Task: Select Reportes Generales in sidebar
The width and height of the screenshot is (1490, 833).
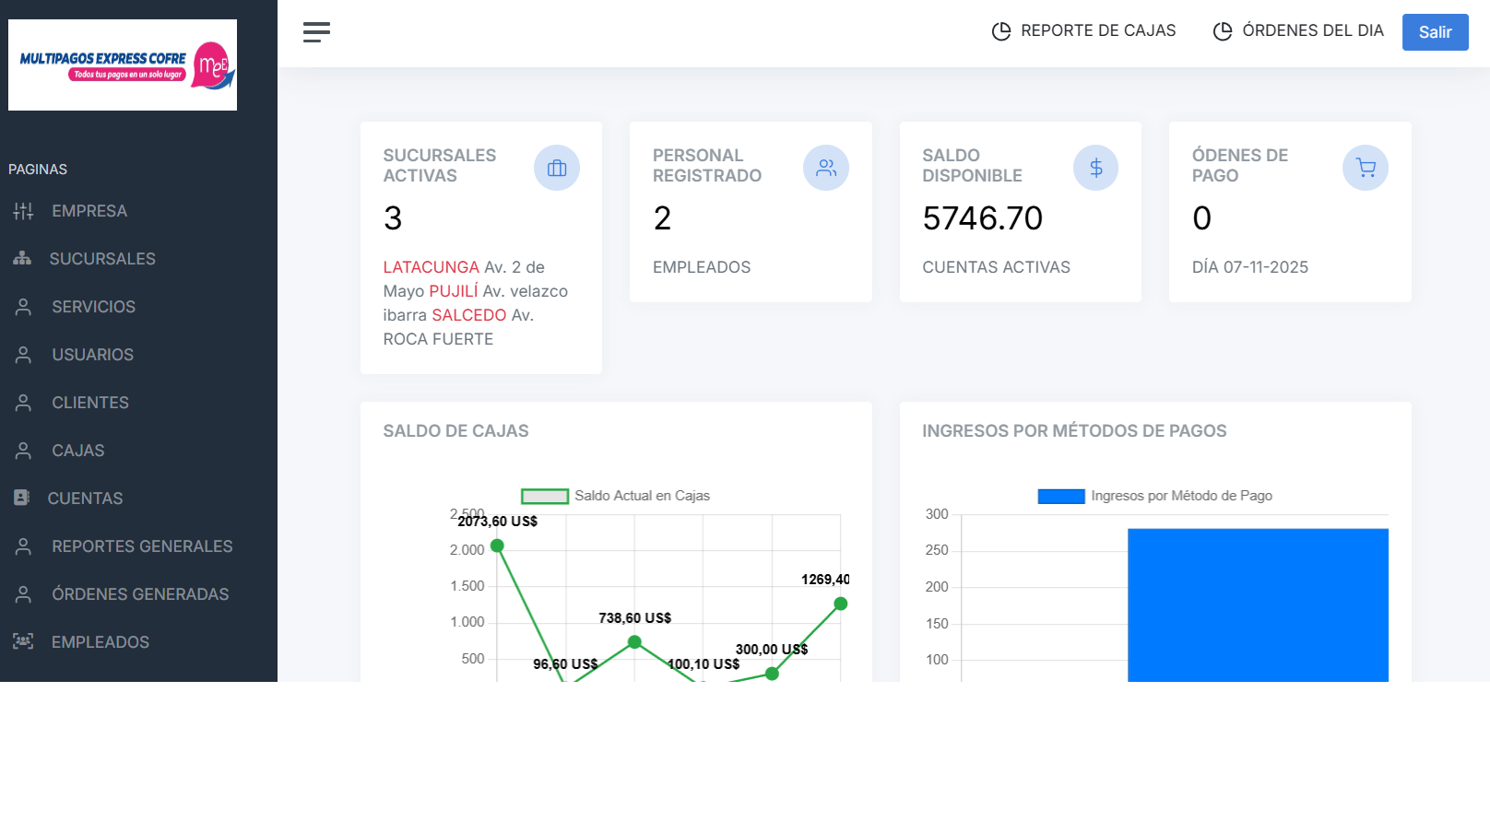Action: pos(142,546)
